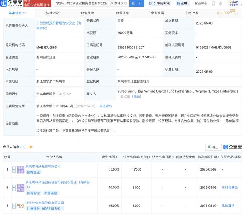
Task: Open 知彼阿尔法 from the top bar
Action: coord(160,3)
